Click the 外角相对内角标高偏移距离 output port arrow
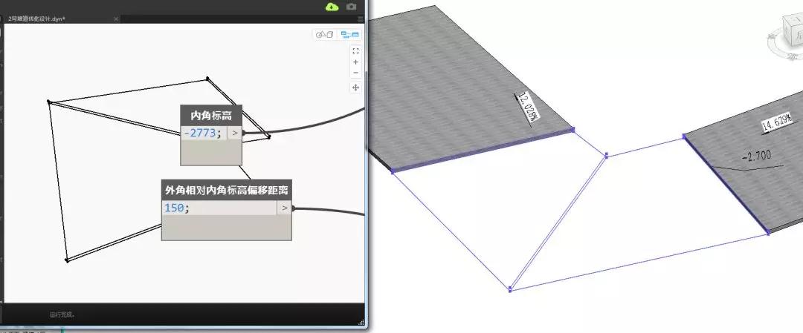The height and width of the screenshot is (333, 803). pos(285,208)
